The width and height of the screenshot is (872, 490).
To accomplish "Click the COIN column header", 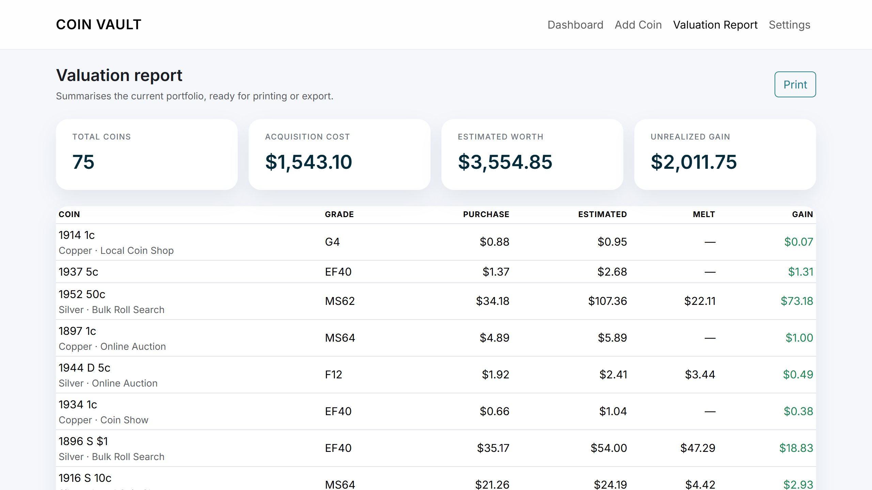I will tap(69, 214).
